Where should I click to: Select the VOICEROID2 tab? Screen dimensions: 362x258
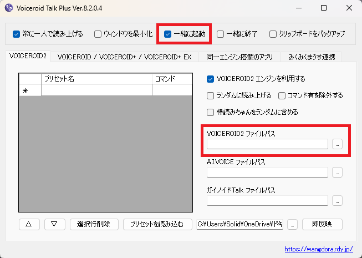click(28, 56)
